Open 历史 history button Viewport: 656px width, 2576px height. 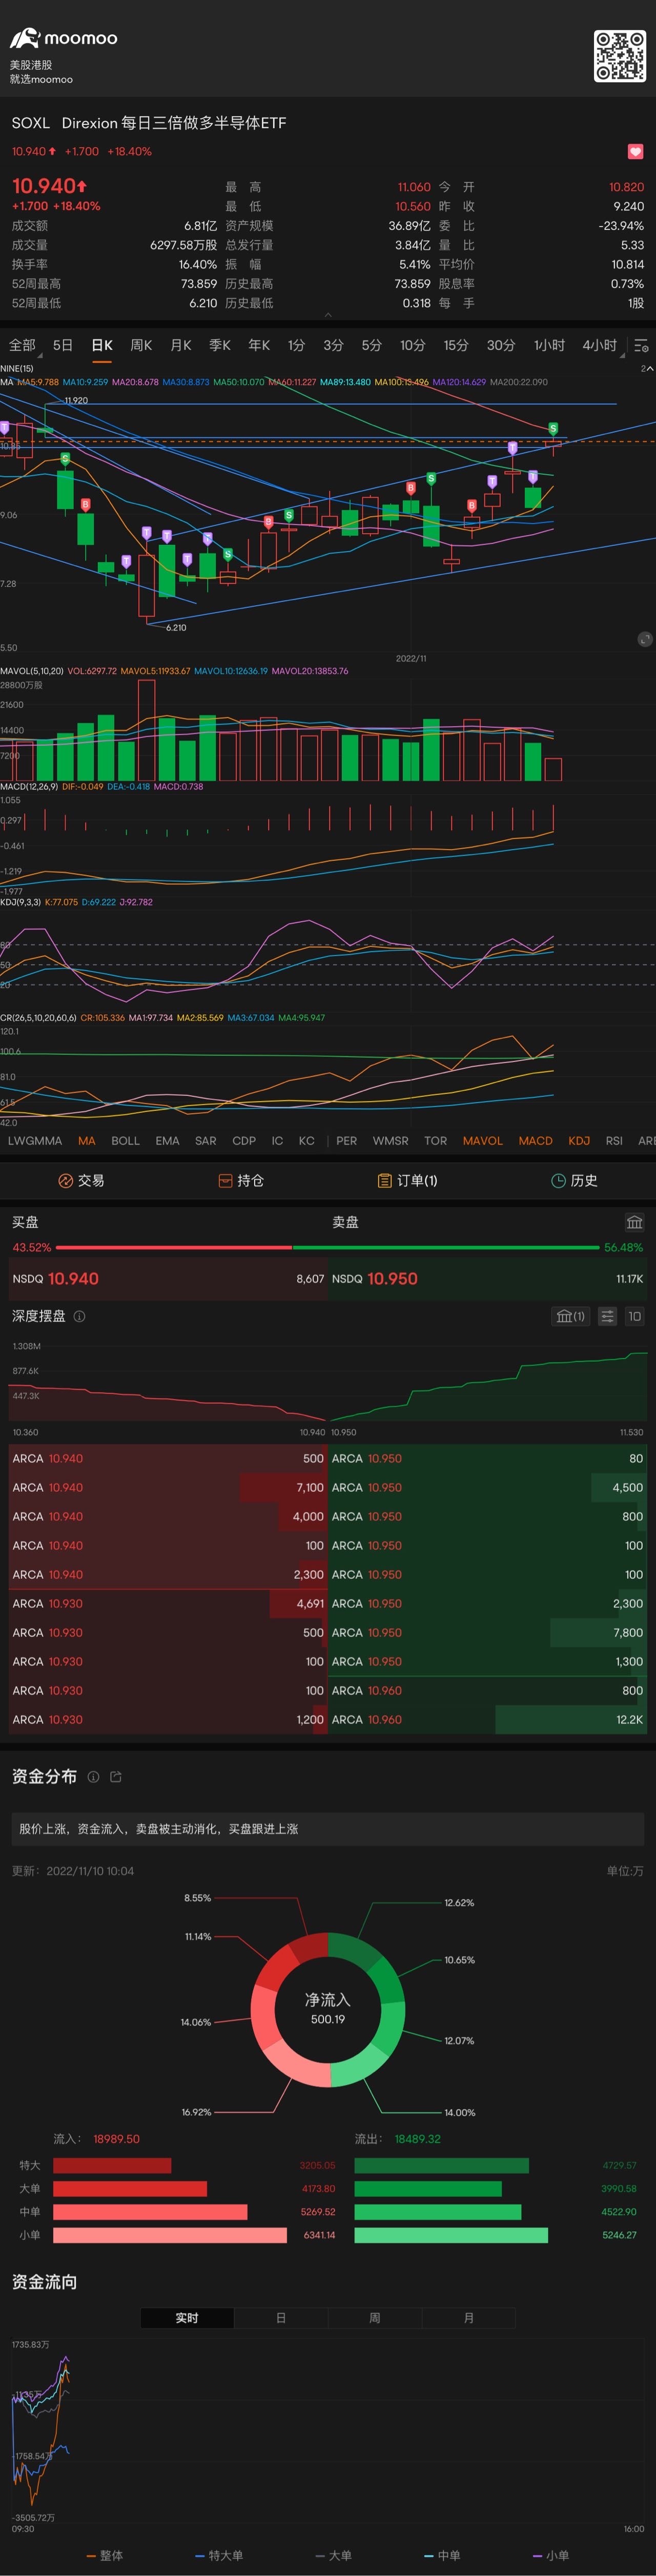[574, 1181]
